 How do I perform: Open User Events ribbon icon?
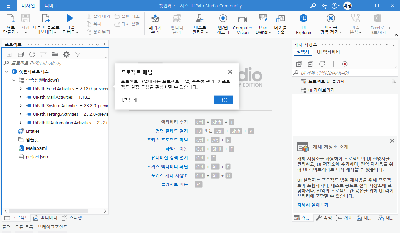[x=263, y=18]
